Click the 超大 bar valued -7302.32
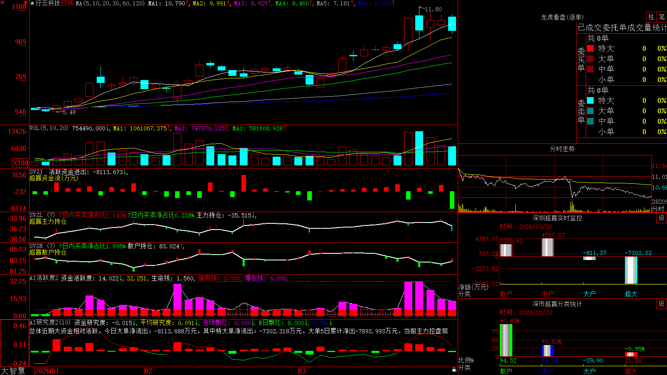 (x=631, y=270)
